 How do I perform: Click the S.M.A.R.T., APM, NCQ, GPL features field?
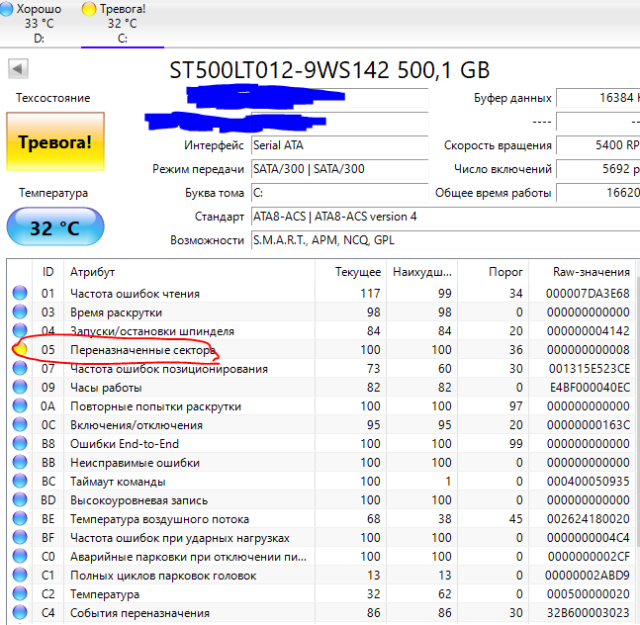click(x=445, y=240)
